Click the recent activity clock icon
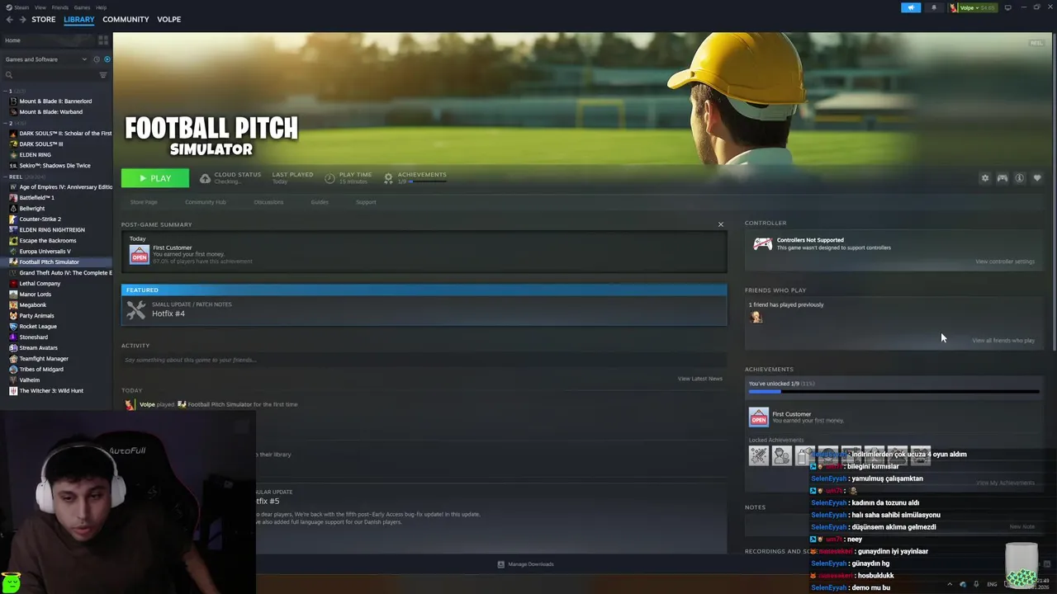Image resolution: width=1057 pixels, height=594 pixels. coord(97,59)
